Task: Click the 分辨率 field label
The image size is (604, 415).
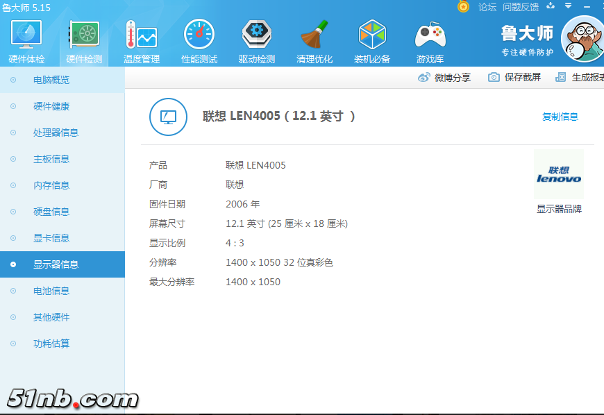Action: (x=162, y=262)
